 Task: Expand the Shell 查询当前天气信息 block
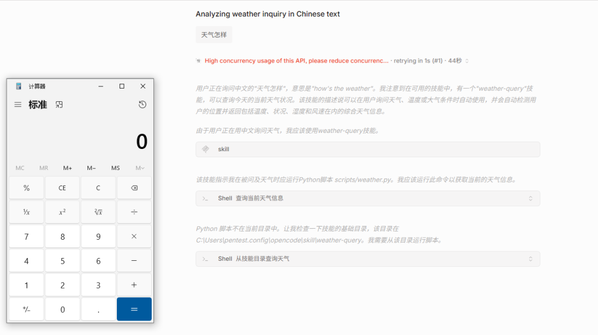click(x=530, y=198)
